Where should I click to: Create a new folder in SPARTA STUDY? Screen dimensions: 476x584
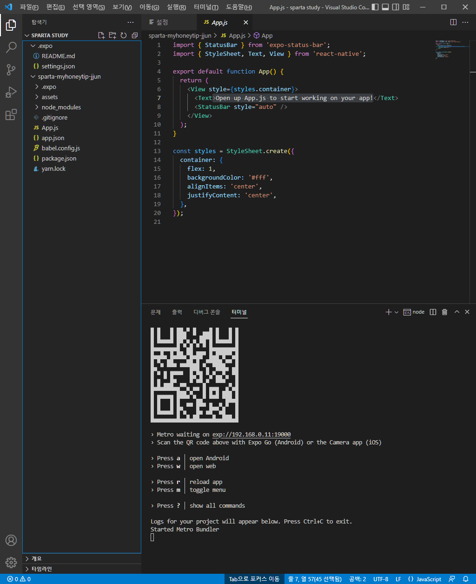[x=112, y=35]
